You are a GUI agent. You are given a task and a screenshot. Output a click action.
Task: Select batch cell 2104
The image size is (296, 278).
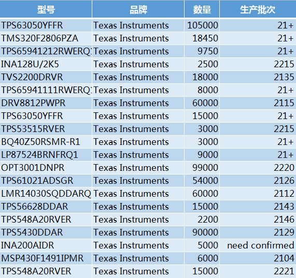pyautogui.click(x=258, y=258)
